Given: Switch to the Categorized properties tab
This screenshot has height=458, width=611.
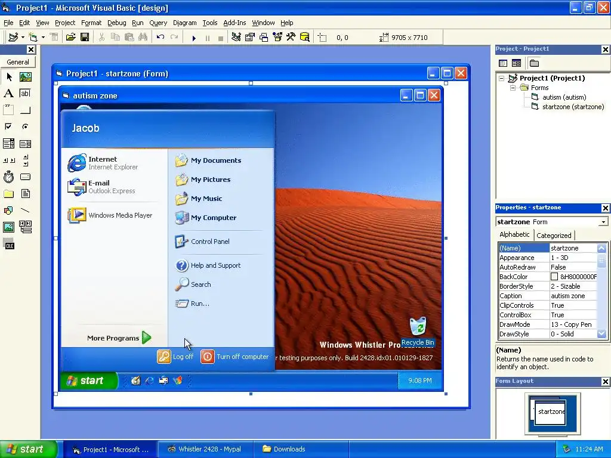Looking at the screenshot, I should 554,235.
